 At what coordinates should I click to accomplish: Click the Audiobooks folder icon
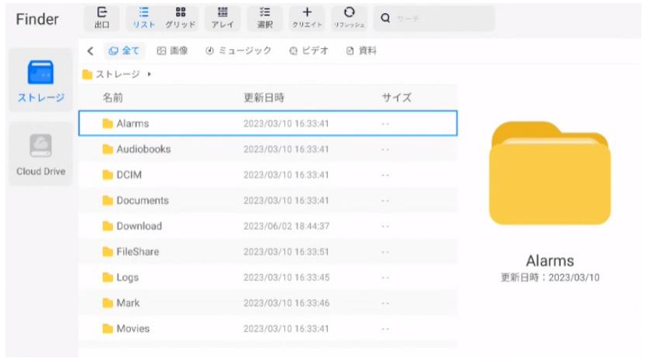108,149
